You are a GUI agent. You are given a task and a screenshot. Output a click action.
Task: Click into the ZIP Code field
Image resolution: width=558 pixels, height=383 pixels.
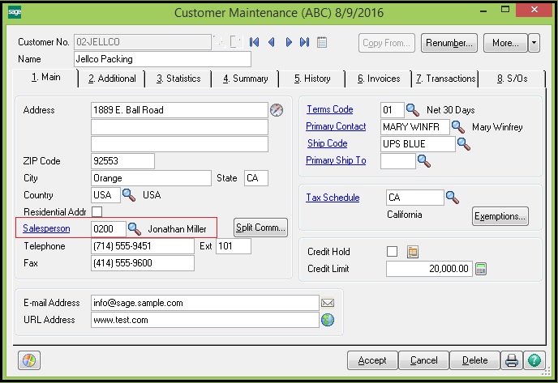click(122, 161)
